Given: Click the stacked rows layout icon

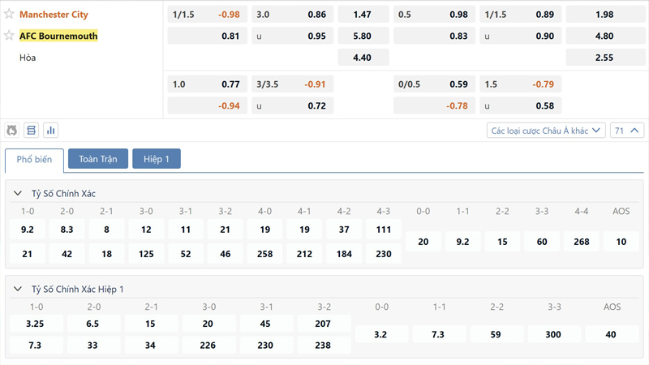Looking at the screenshot, I should 32,130.
